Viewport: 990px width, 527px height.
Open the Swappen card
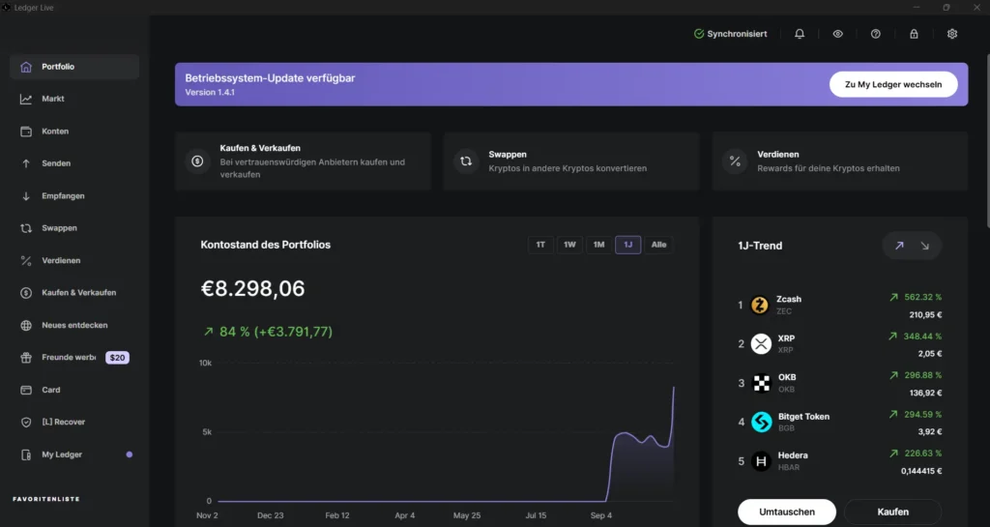[571, 161]
